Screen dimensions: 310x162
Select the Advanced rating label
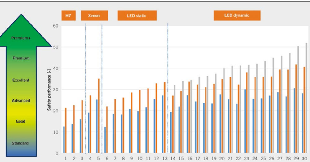21,101
